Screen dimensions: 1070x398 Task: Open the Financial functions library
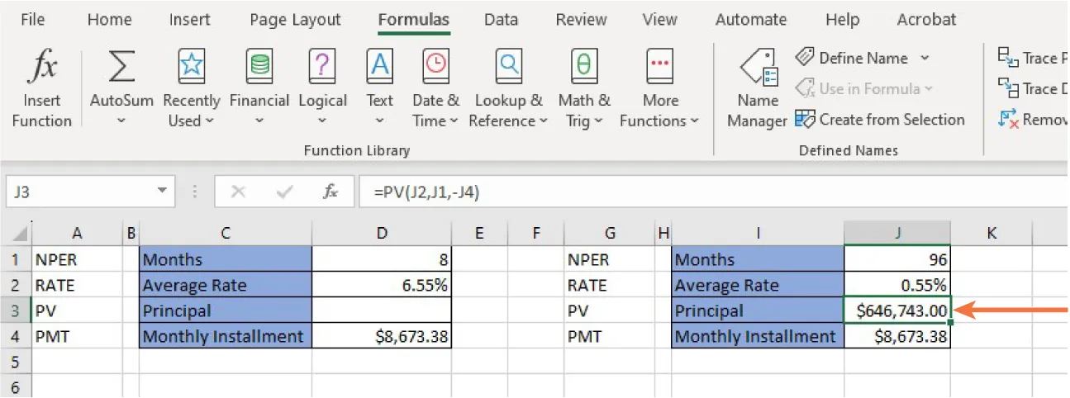click(x=259, y=88)
